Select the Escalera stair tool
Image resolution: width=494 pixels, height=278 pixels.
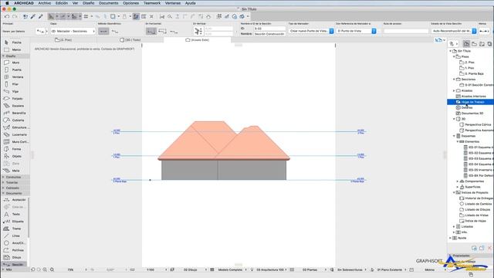(x=15, y=106)
